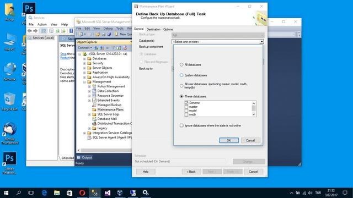Viewport: 353px width, 198px height.
Task: Expand the Databases folder node
Action: pos(84,59)
